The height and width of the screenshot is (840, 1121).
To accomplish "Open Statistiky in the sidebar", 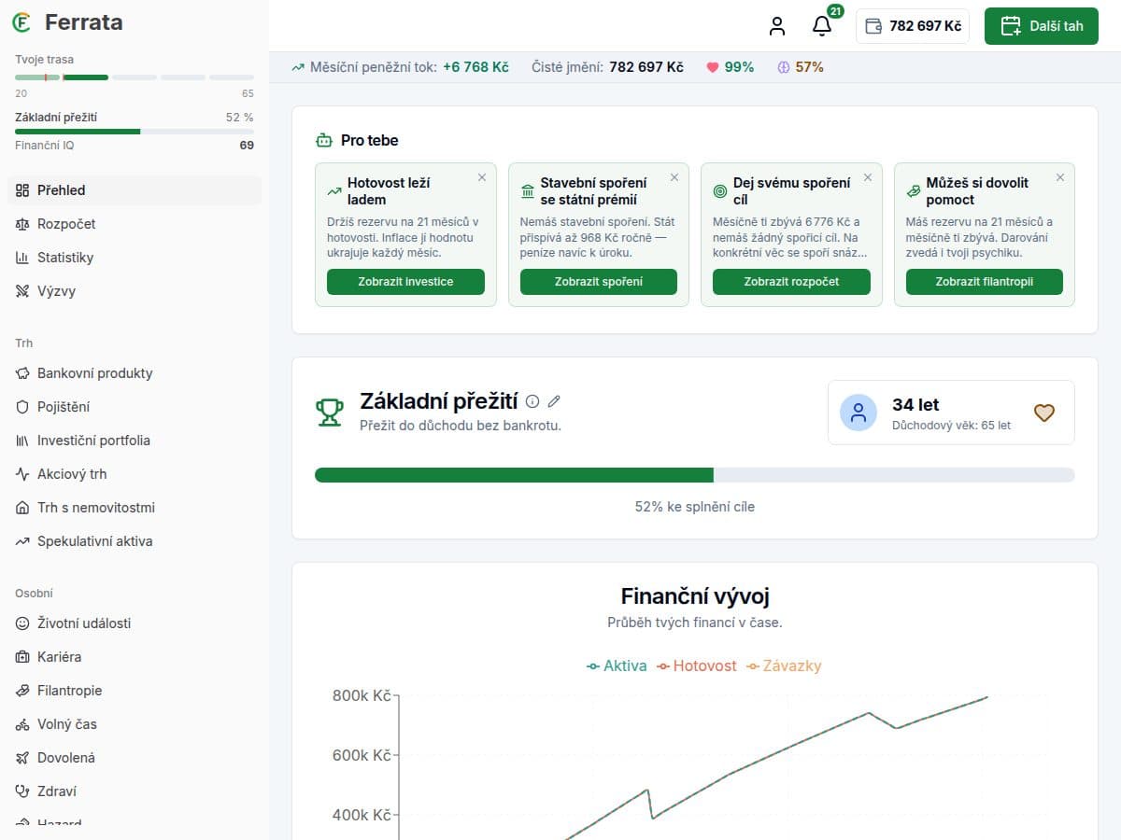I will tap(135, 258).
